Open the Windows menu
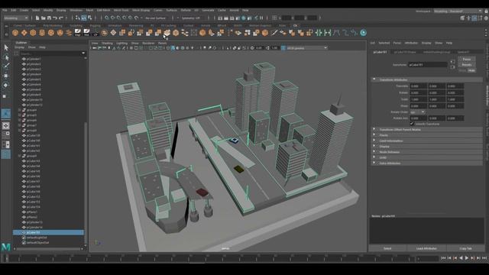This screenshot has width=489, height=275. (76, 10)
